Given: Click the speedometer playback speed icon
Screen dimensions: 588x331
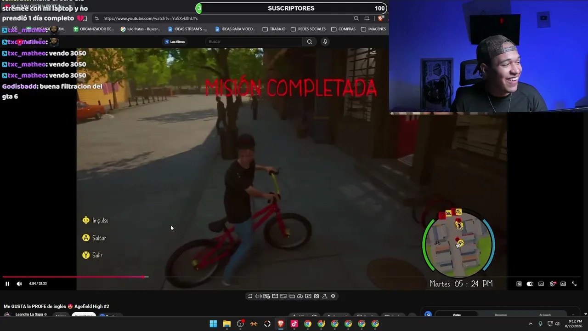Looking at the screenshot, I should pyautogui.click(x=300, y=296).
